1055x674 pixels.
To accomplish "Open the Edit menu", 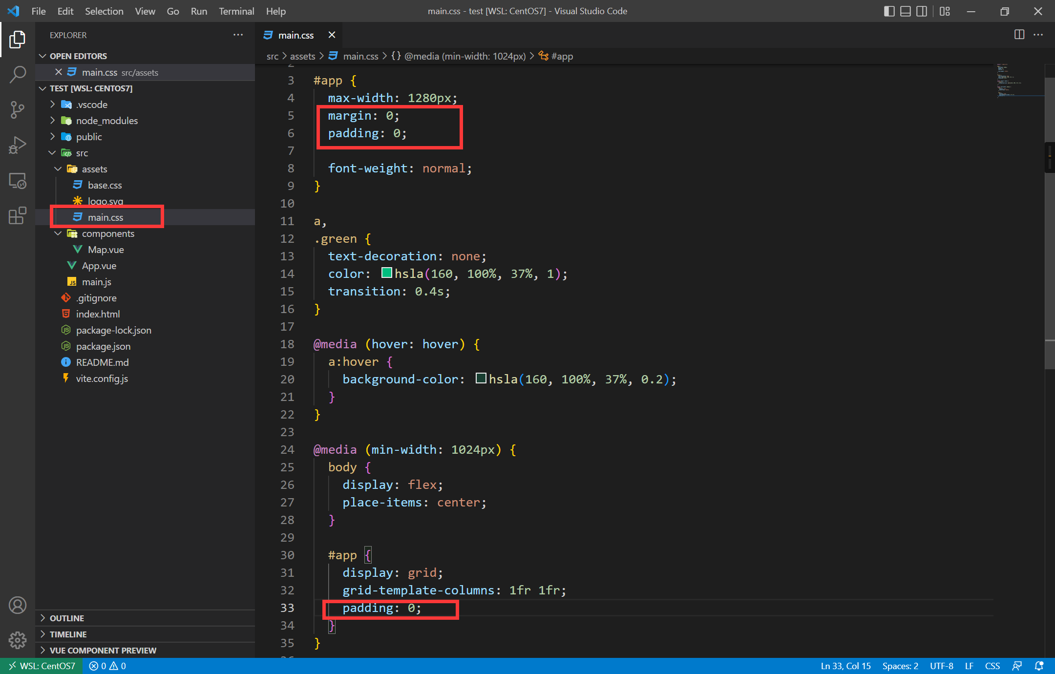I will coord(65,11).
